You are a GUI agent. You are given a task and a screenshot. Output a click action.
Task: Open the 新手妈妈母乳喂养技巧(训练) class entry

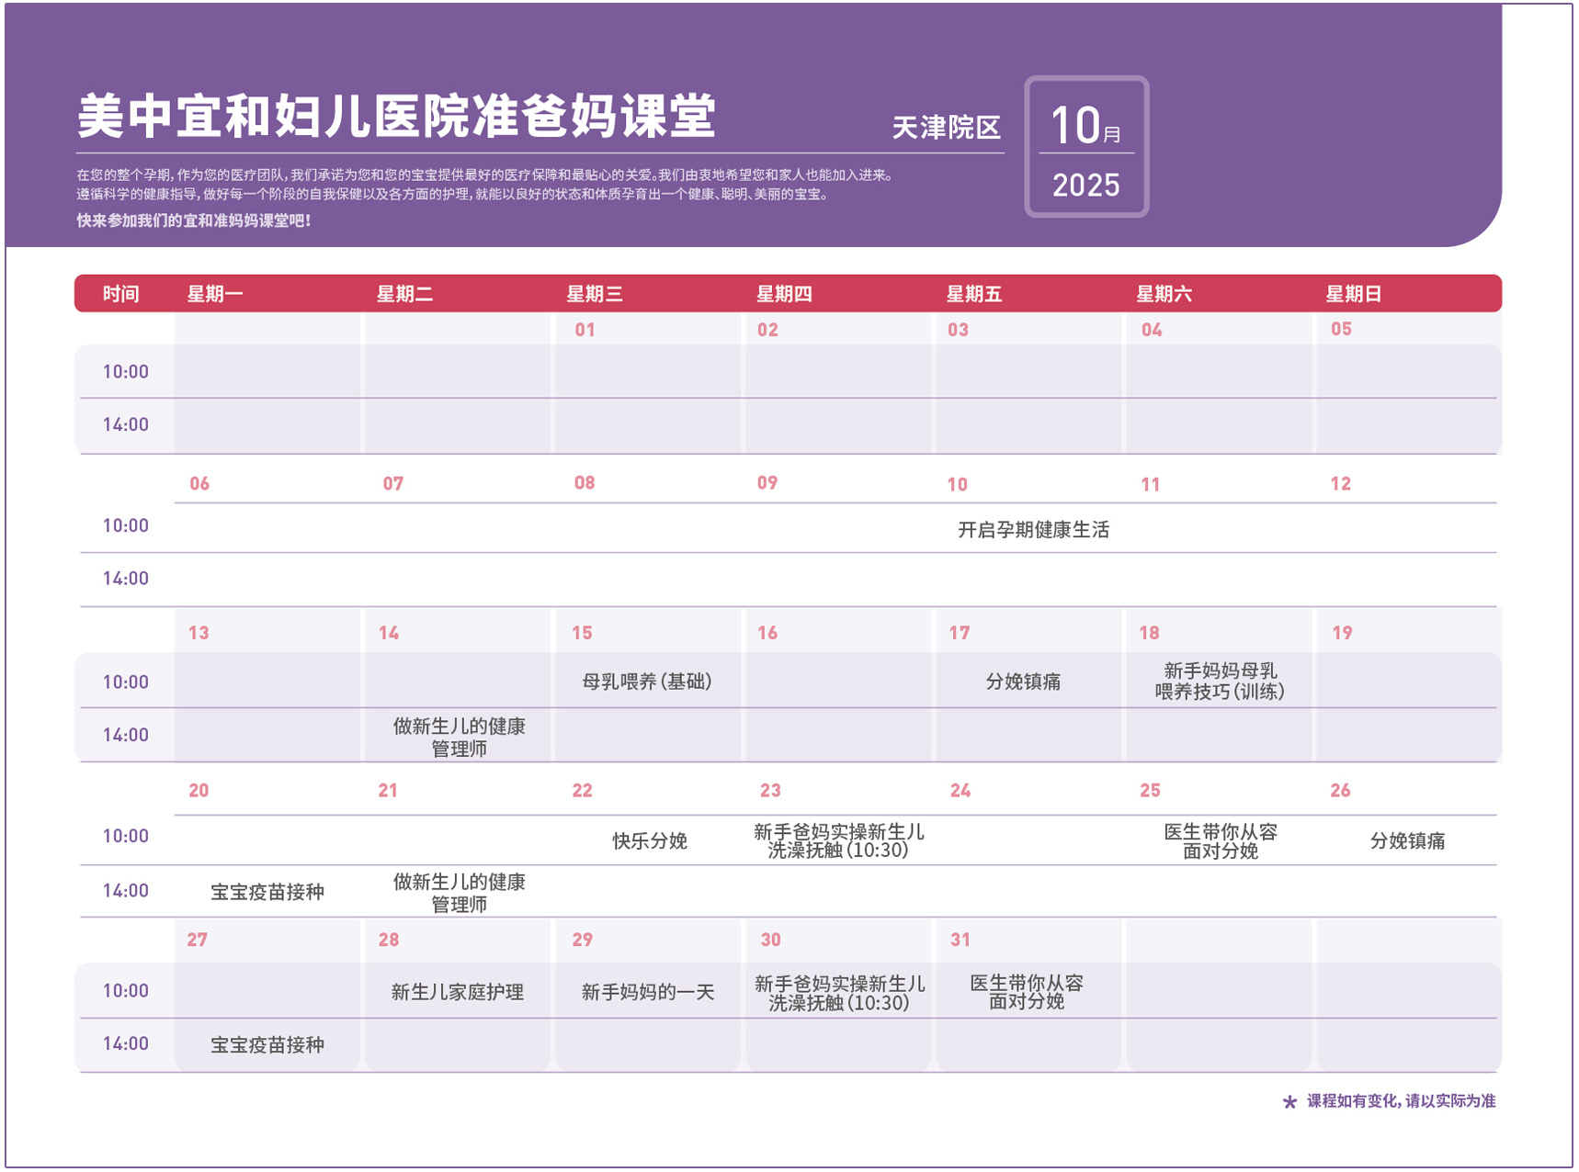coord(1219,682)
